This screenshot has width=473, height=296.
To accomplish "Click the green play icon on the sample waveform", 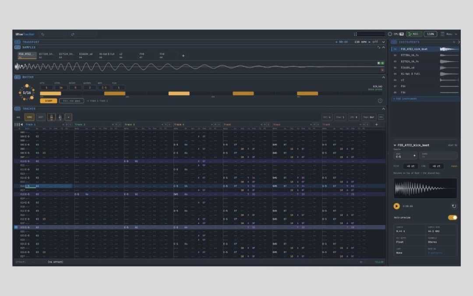I will (x=379, y=63).
